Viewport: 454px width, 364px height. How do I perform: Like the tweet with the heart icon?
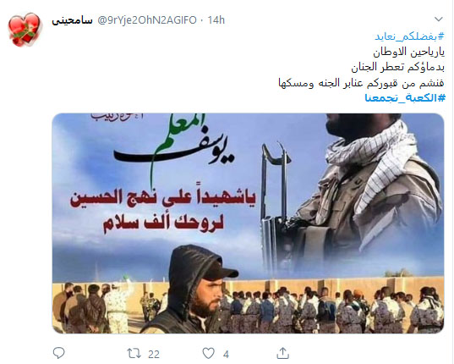[208, 354]
